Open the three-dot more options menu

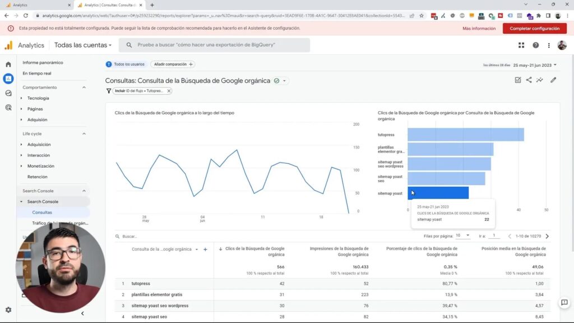tap(549, 45)
